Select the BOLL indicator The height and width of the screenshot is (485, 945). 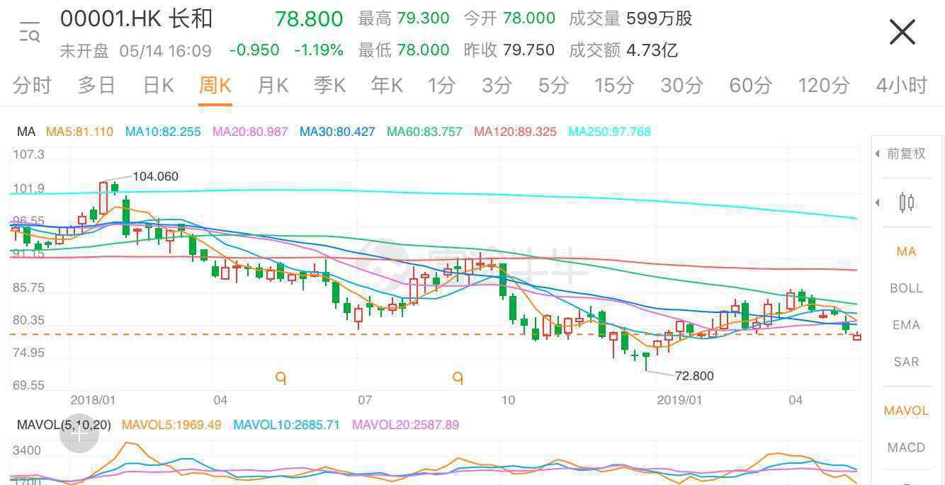[x=906, y=288]
